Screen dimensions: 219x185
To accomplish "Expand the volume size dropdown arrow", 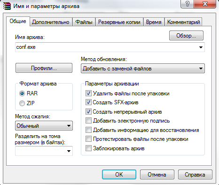I will tap(69, 151).
